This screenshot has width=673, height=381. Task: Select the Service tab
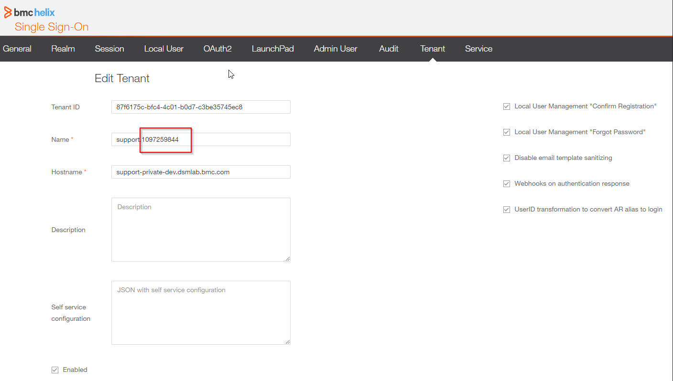pos(478,49)
